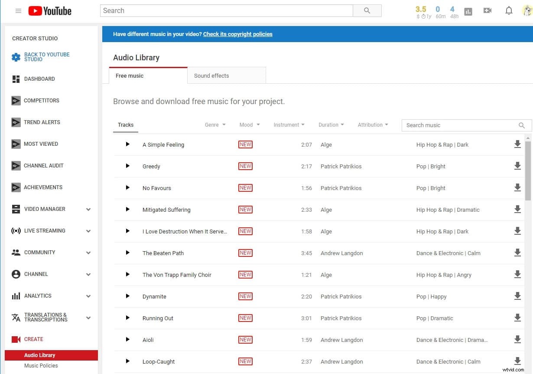Screen dimensions: 533x374
Task: Click the video upload camera icon
Action: click(x=487, y=10)
